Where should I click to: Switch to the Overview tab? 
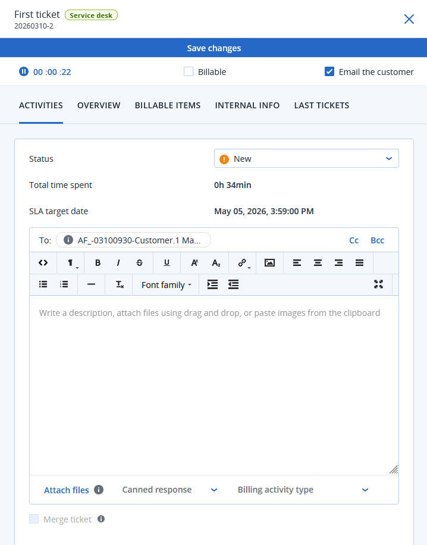(x=99, y=105)
